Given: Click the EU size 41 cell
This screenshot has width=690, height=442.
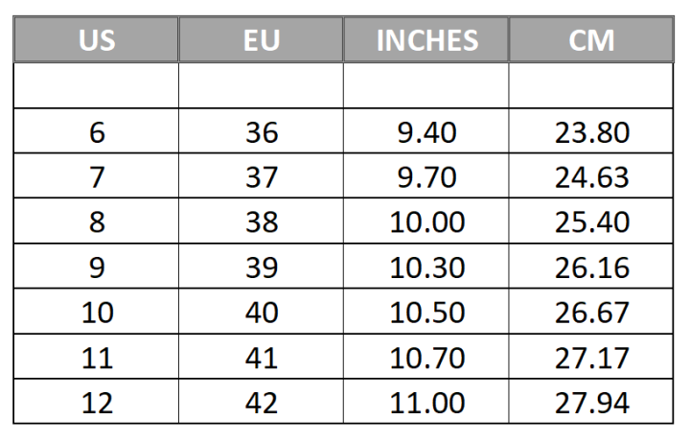Looking at the screenshot, I should [x=261, y=357].
